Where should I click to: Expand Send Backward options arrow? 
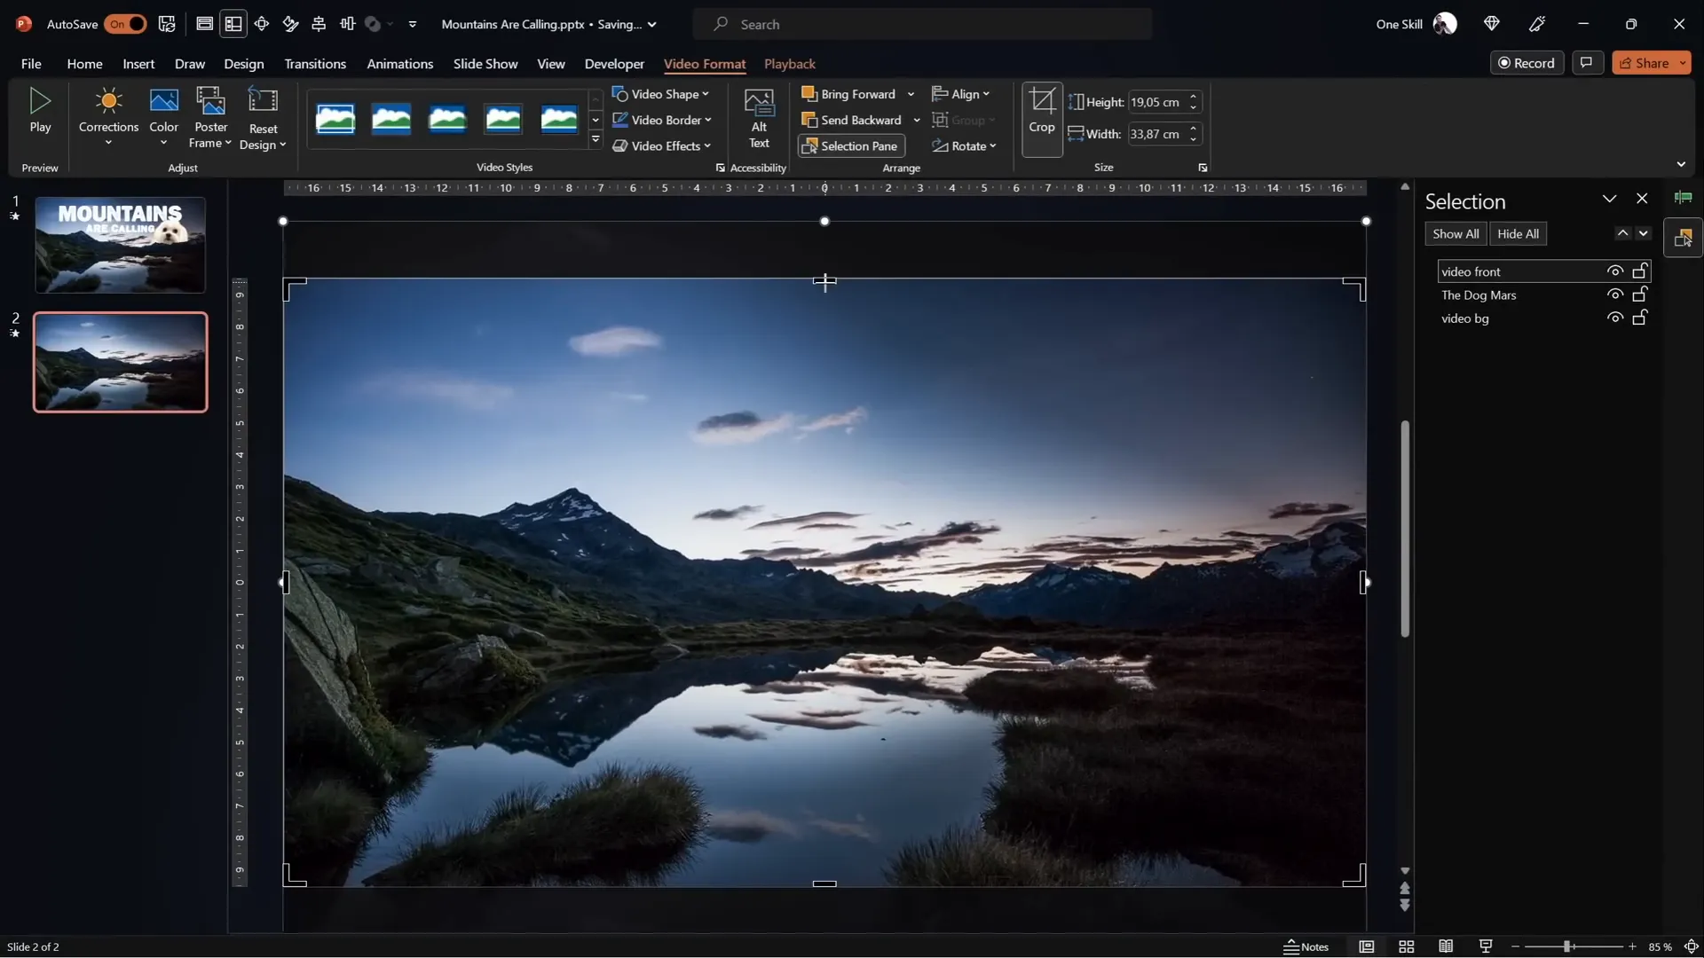(x=917, y=120)
